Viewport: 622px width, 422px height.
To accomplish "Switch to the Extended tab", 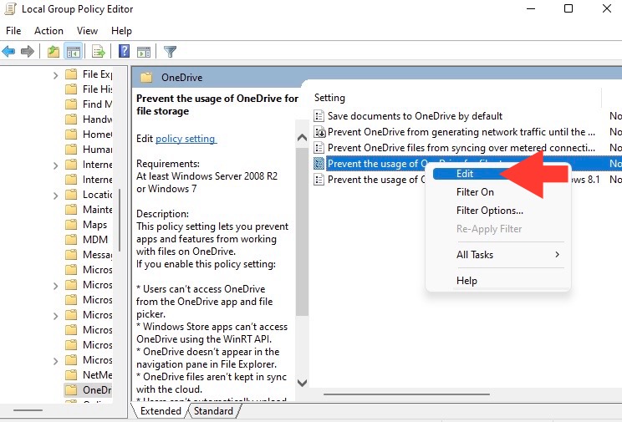I will click(x=161, y=411).
